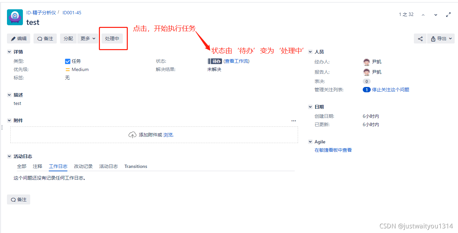
Task: Click assignee 尹凯 avatar in 经办人 row
Action: click(x=366, y=62)
